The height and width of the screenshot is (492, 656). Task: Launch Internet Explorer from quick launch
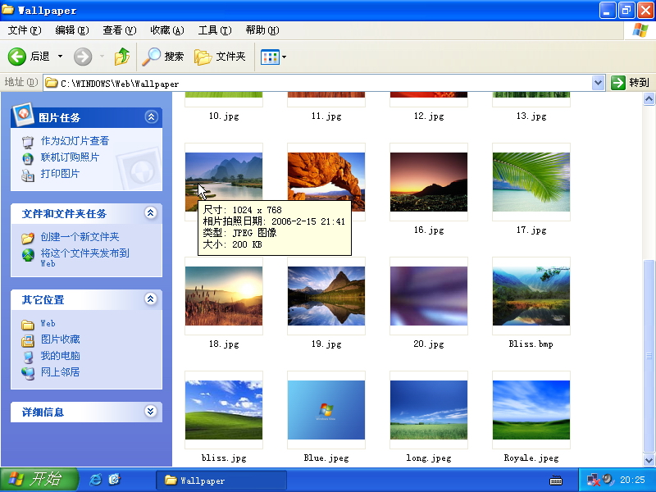(x=95, y=480)
